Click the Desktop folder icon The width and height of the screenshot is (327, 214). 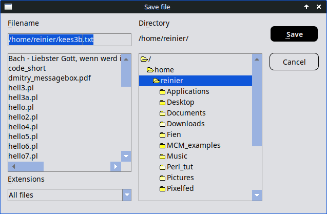coord(162,103)
